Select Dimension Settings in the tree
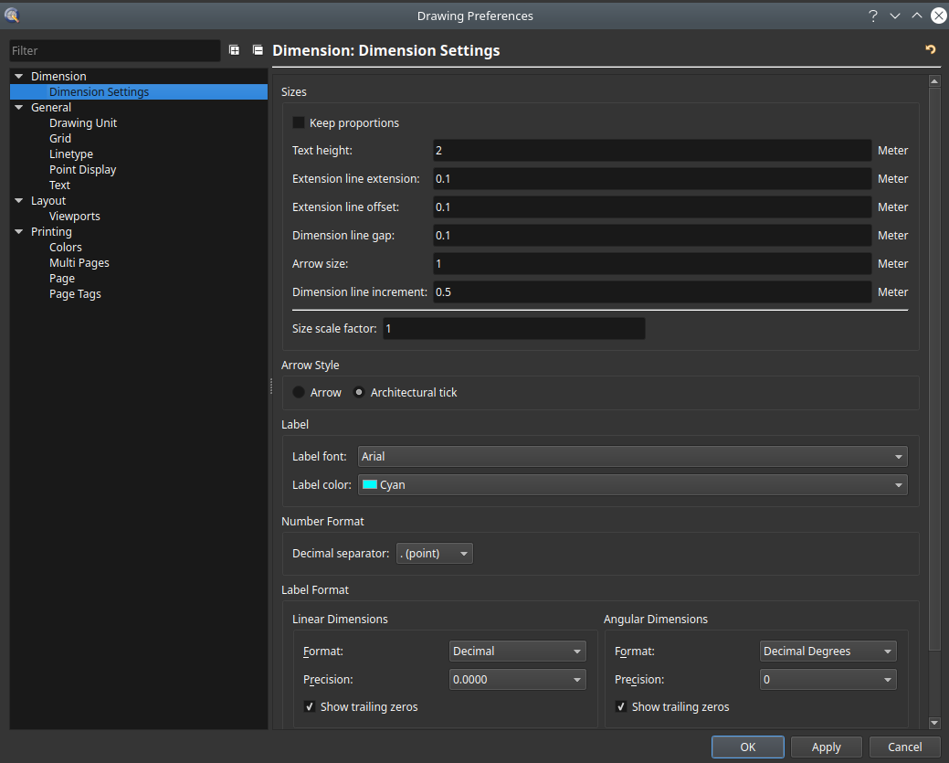949x763 pixels. tap(139, 91)
